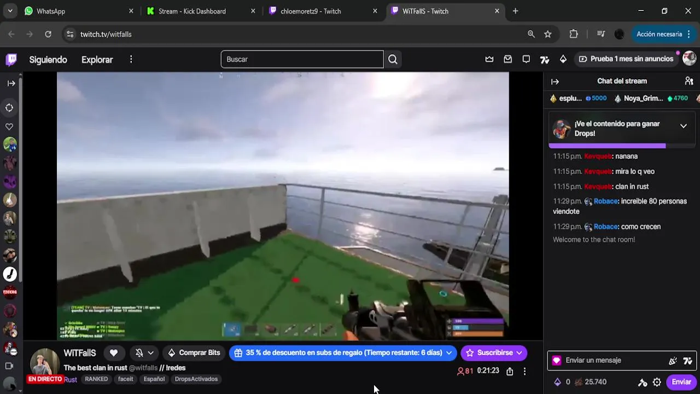The image size is (700, 394).
Task: Open the sidebar channel with white J logo
Action: pyautogui.click(x=10, y=274)
